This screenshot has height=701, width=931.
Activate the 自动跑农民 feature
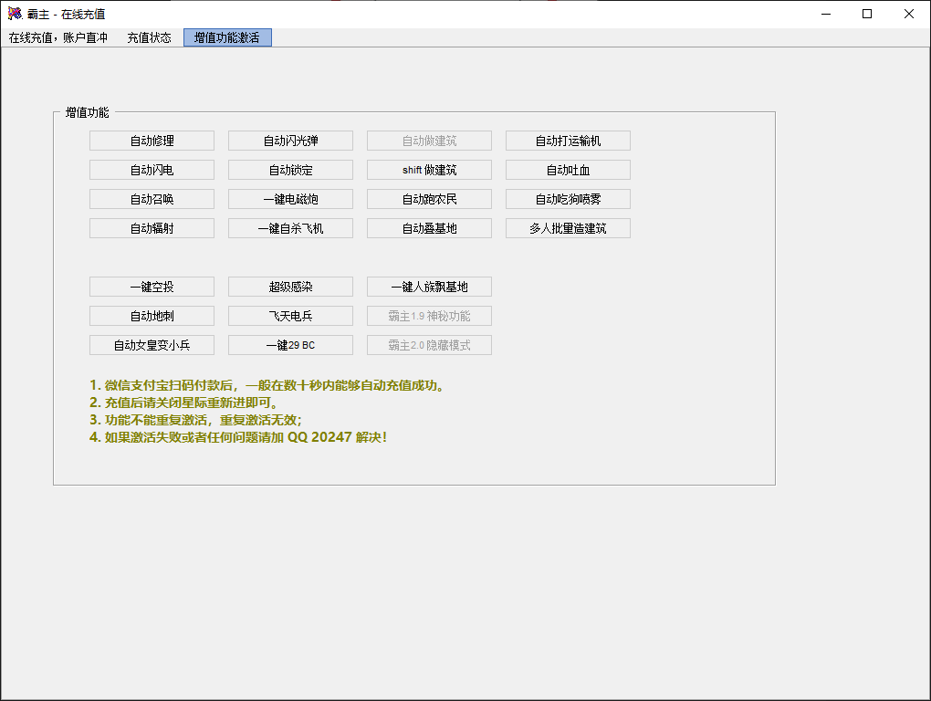pos(429,199)
